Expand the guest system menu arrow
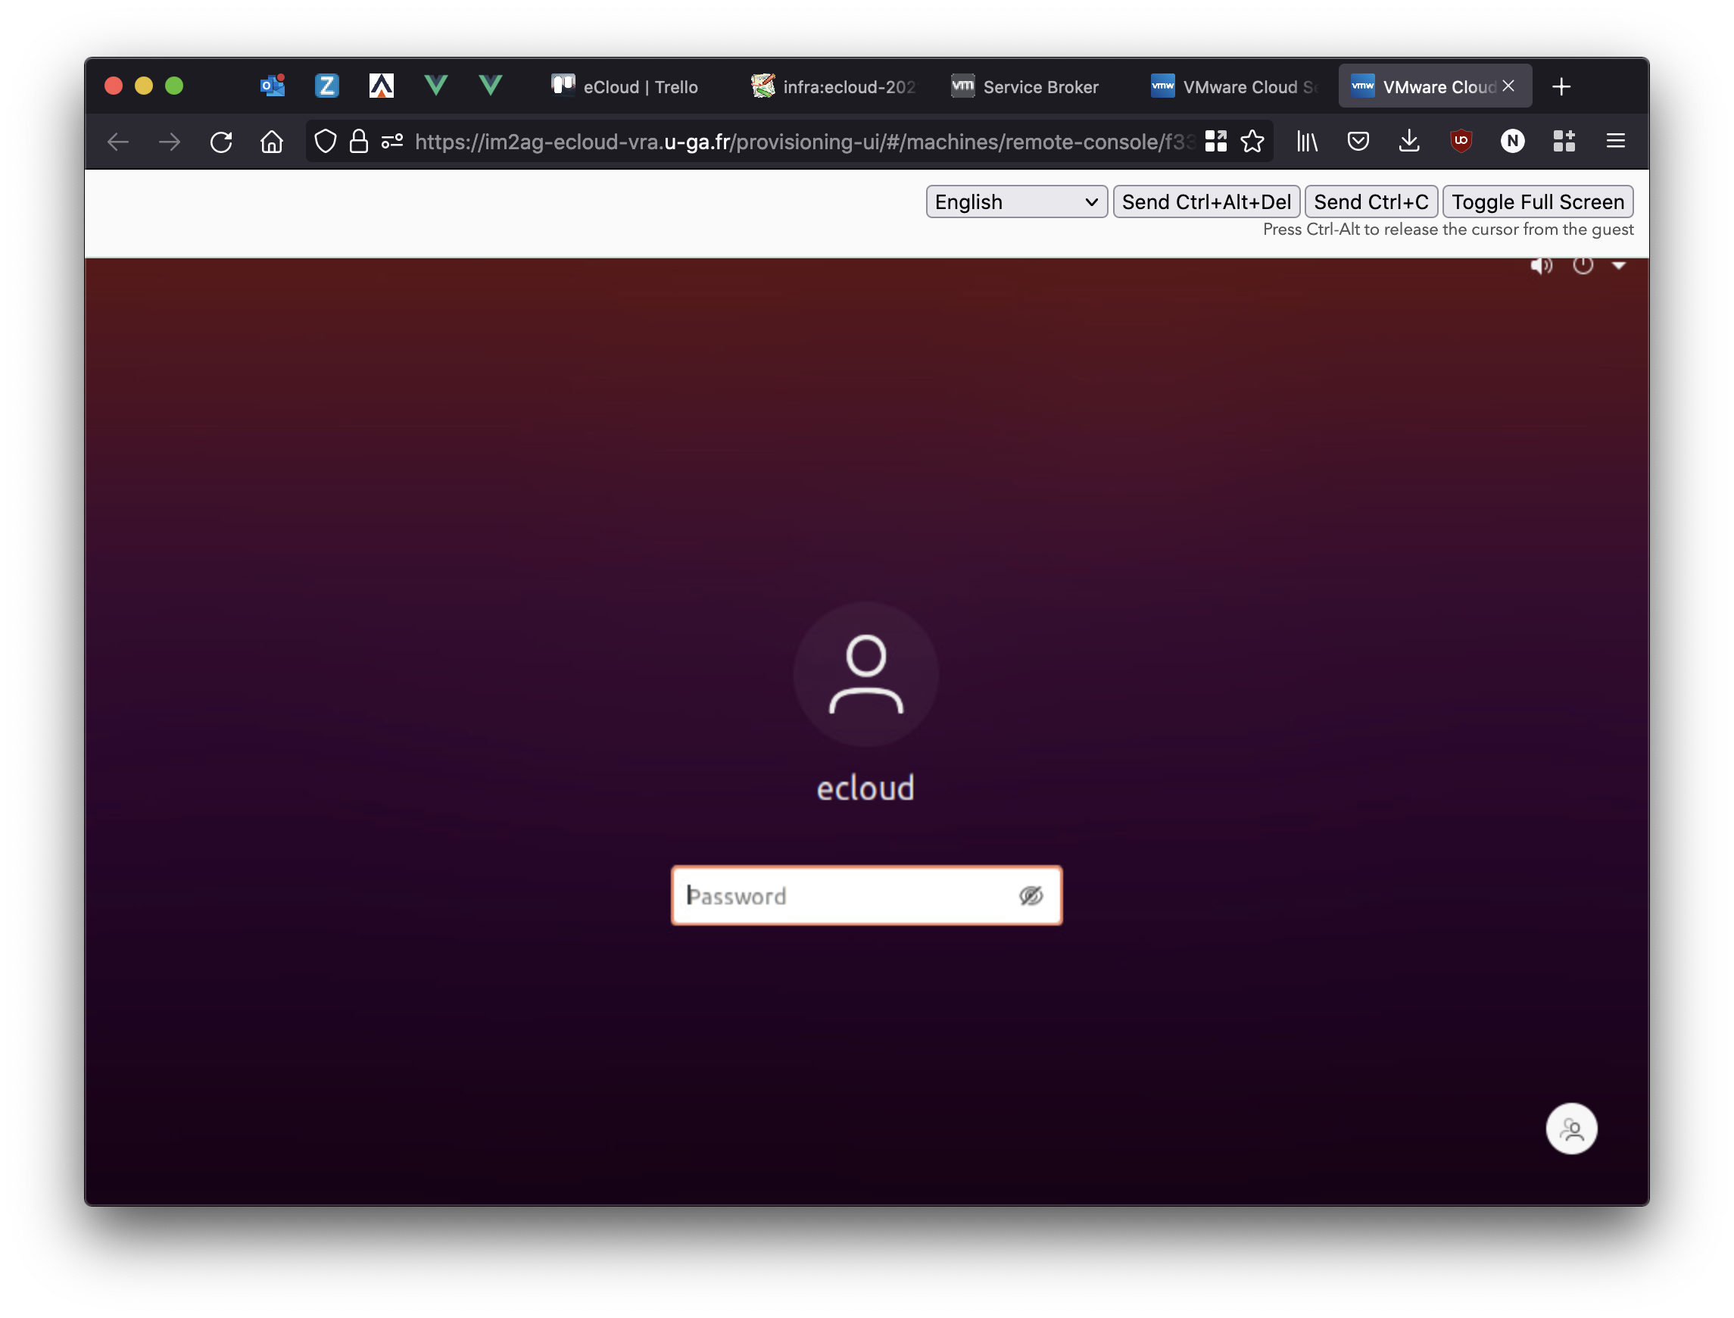The width and height of the screenshot is (1734, 1318). pyautogui.click(x=1619, y=265)
